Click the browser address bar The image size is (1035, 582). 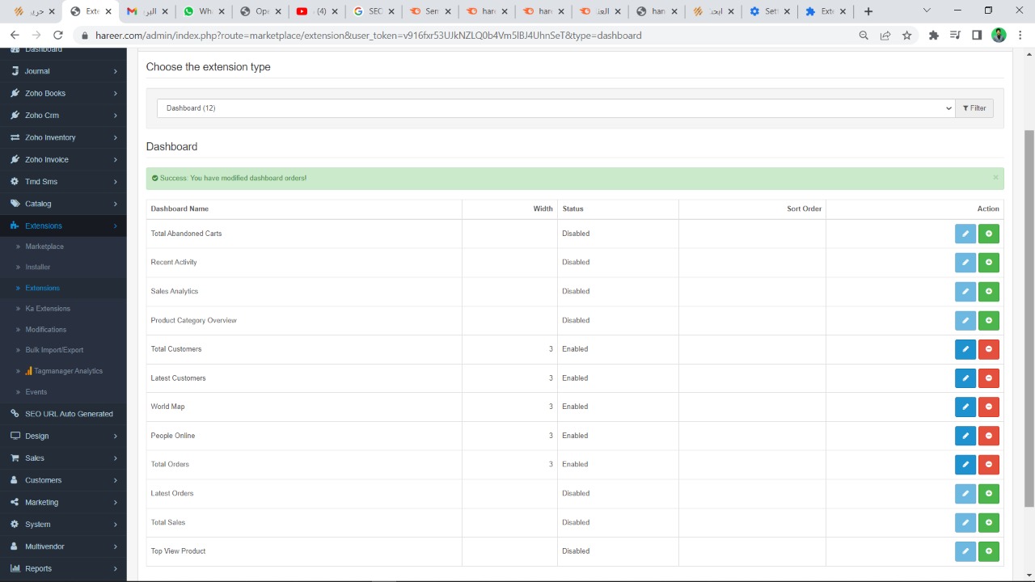463,36
